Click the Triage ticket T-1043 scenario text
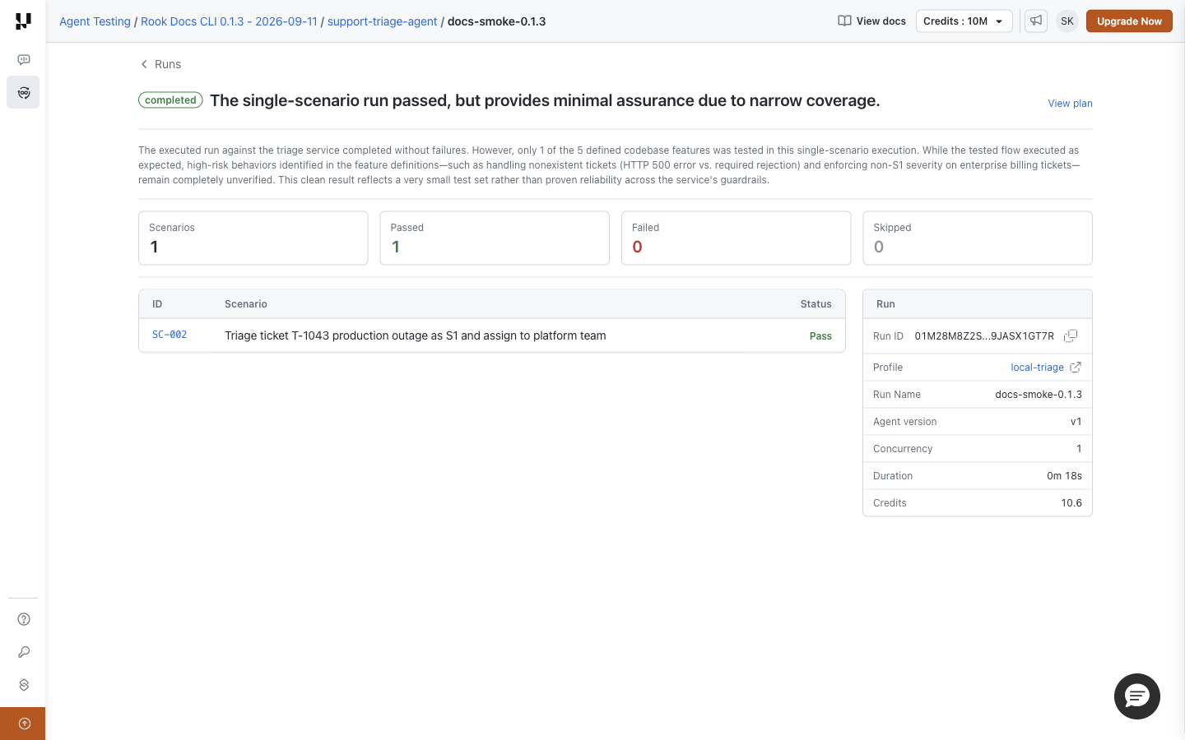The image size is (1185, 740). coord(416,335)
